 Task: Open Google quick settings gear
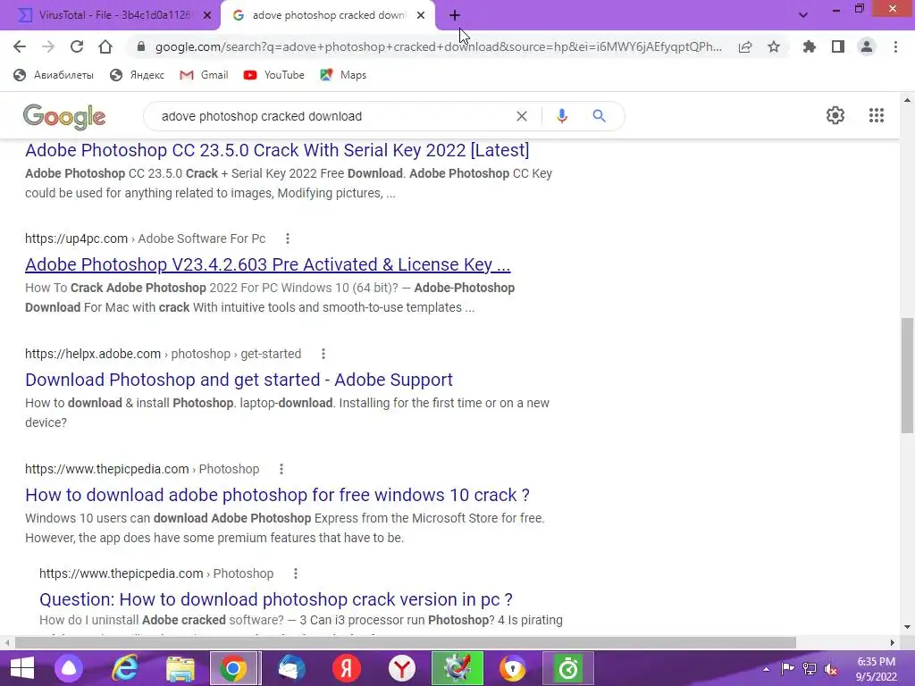tap(835, 115)
